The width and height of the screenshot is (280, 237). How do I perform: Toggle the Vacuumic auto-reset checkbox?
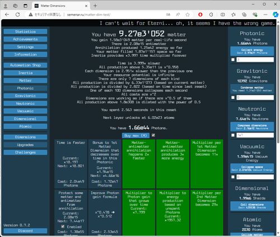(233, 177)
